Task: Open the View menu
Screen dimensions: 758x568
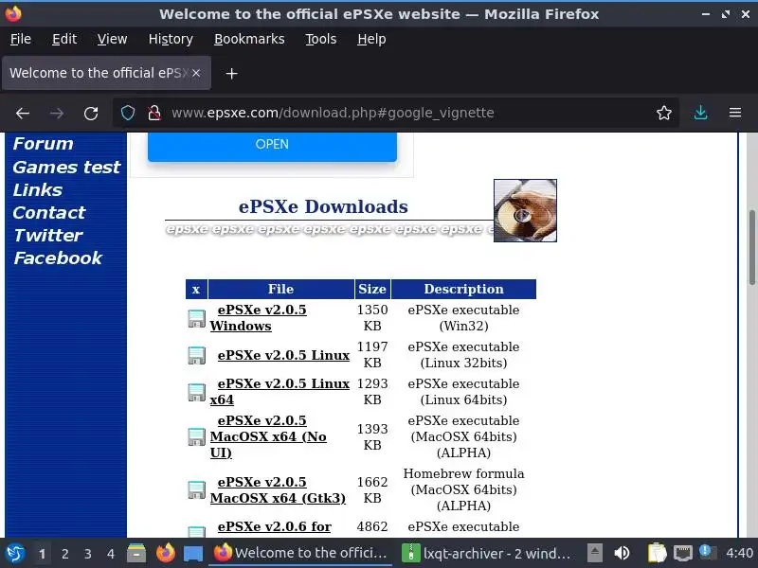Action: coord(112,39)
